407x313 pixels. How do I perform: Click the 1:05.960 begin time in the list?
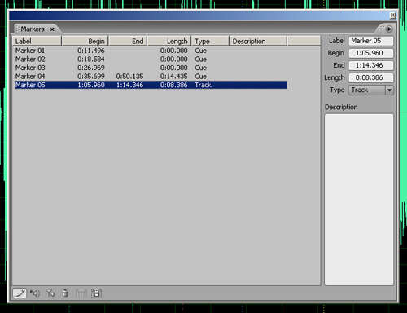click(x=91, y=85)
